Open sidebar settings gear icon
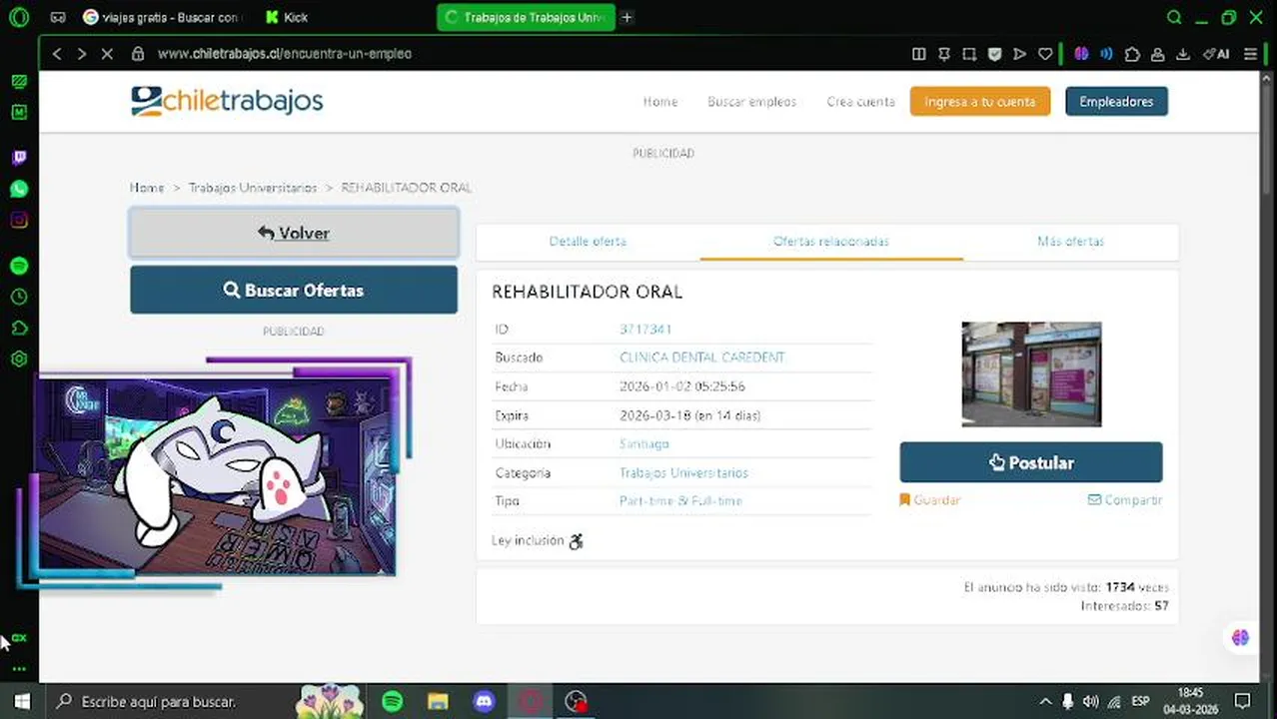Viewport: 1277px width, 719px height. [19, 359]
